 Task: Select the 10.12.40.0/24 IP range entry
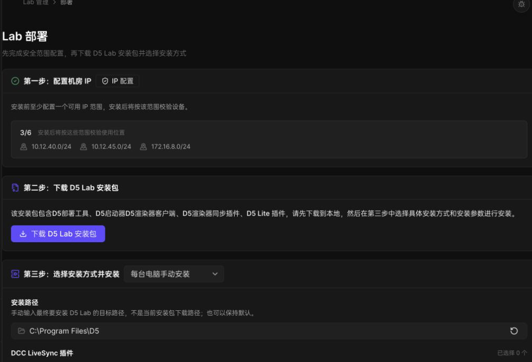(46, 147)
